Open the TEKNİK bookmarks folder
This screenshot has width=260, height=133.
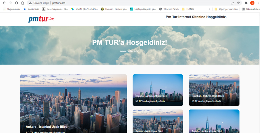tap(188, 9)
